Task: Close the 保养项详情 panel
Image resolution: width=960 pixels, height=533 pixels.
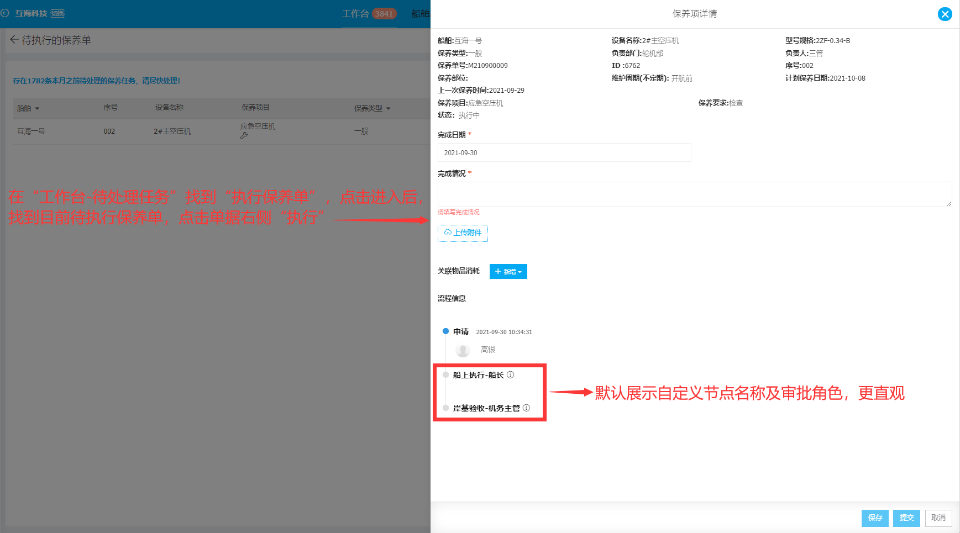Action: pyautogui.click(x=945, y=14)
